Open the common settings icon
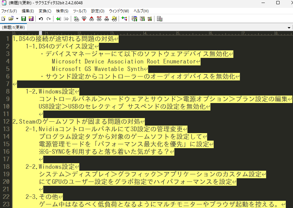Image resolution: width=293 pixels, height=208 pixels. click(x=149, y=19)
